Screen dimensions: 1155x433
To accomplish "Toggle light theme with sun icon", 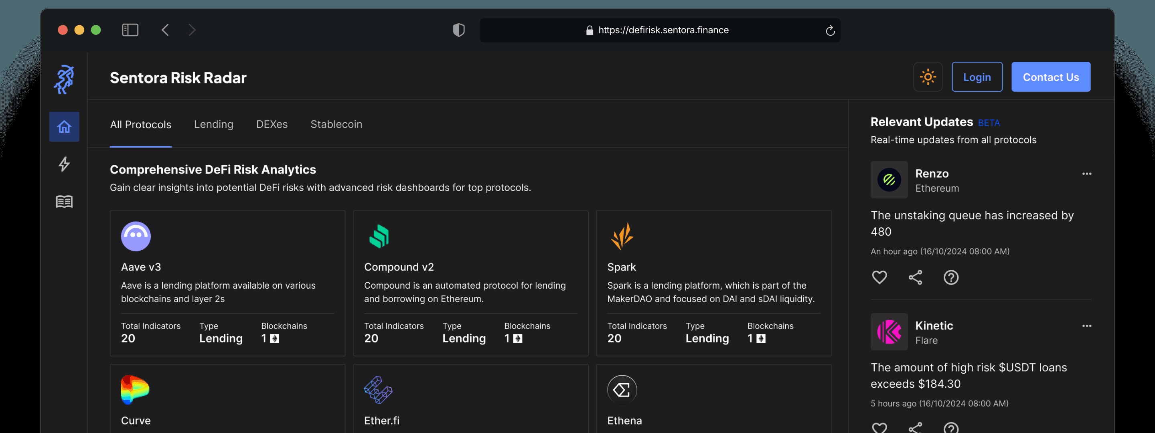I will tap(928, 77).
